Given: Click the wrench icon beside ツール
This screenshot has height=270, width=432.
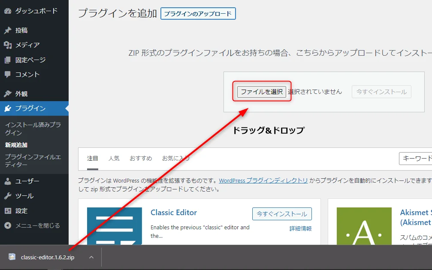Looking at the screenshot, I should pyautogui.click(x=8, y=196).
